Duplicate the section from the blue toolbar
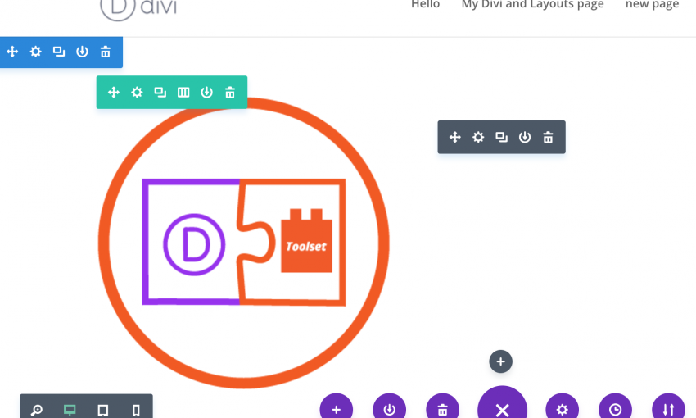The image size is (696, 418). point(59,52)
